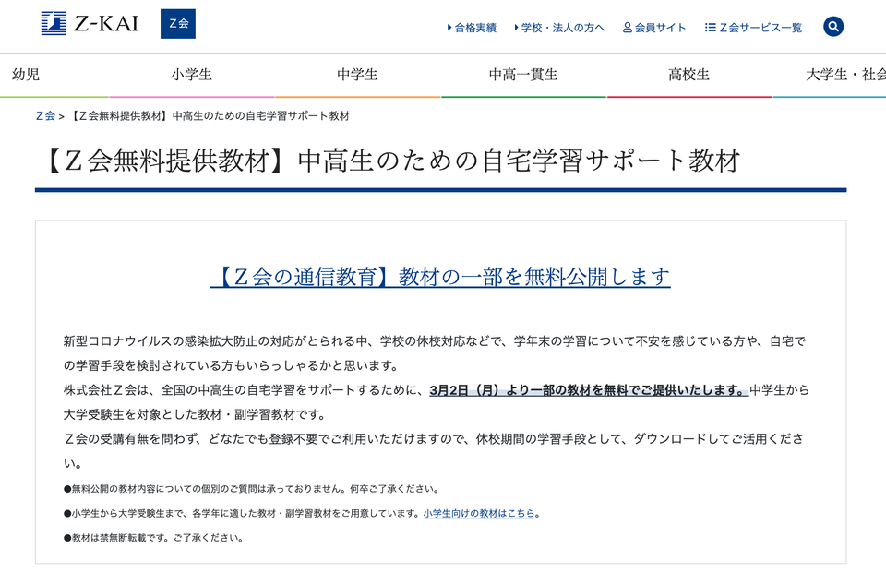Click the Z会 breadcrumb link

pyautogui.click(x=45, y=115)
